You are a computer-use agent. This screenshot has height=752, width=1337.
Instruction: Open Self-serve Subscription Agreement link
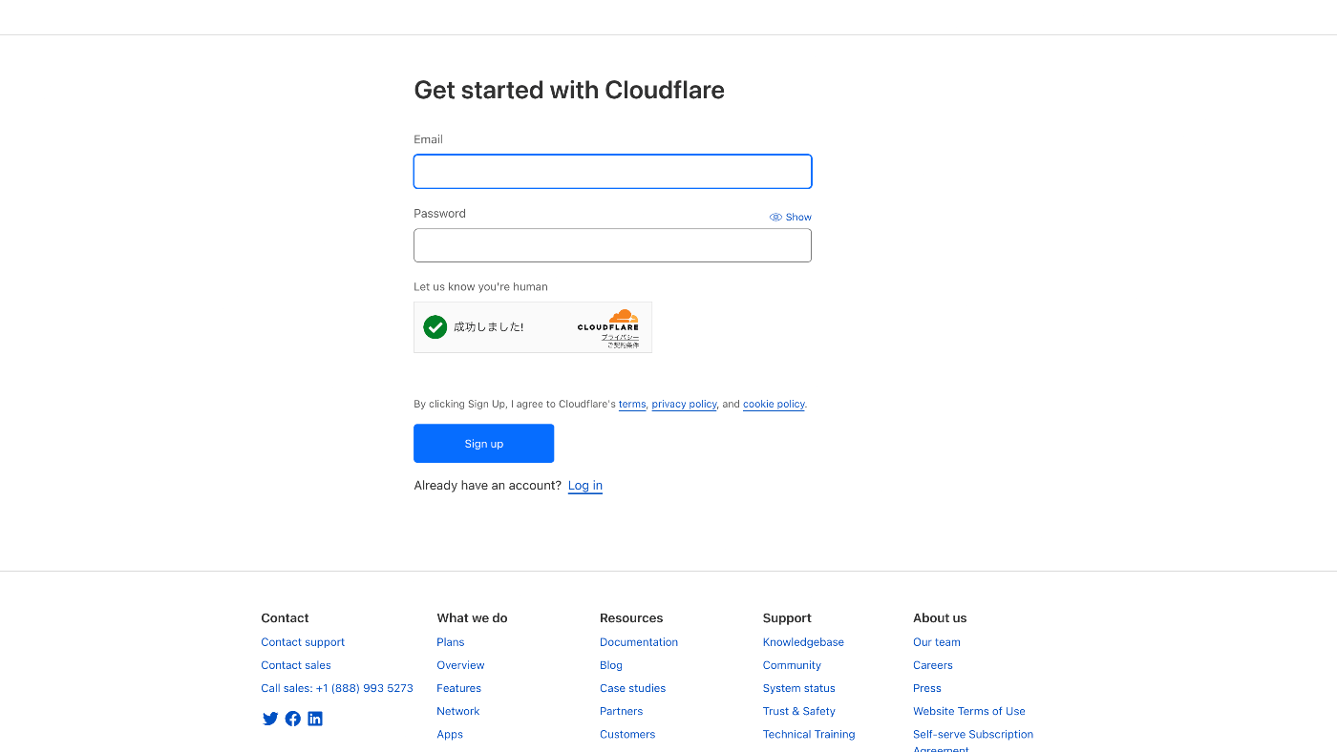[x=973, y=741]
